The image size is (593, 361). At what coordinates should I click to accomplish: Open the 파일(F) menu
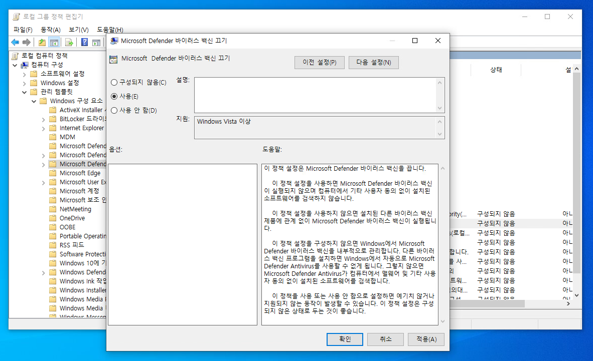[23, 30]
